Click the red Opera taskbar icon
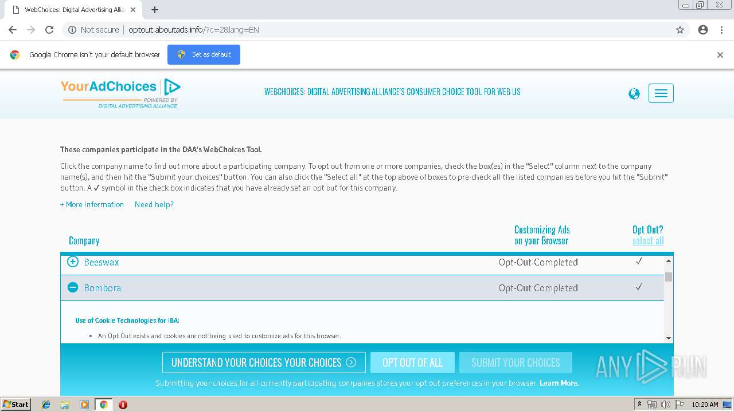 pos(123,405)
